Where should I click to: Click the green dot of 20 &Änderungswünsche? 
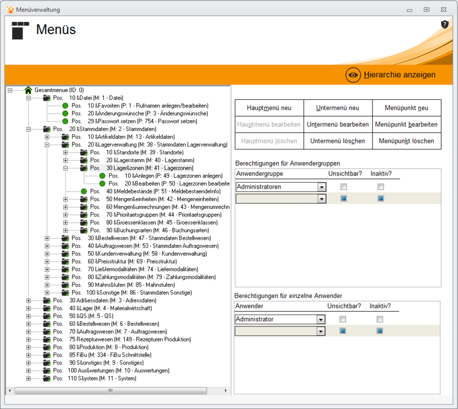[x=66, y=113]
